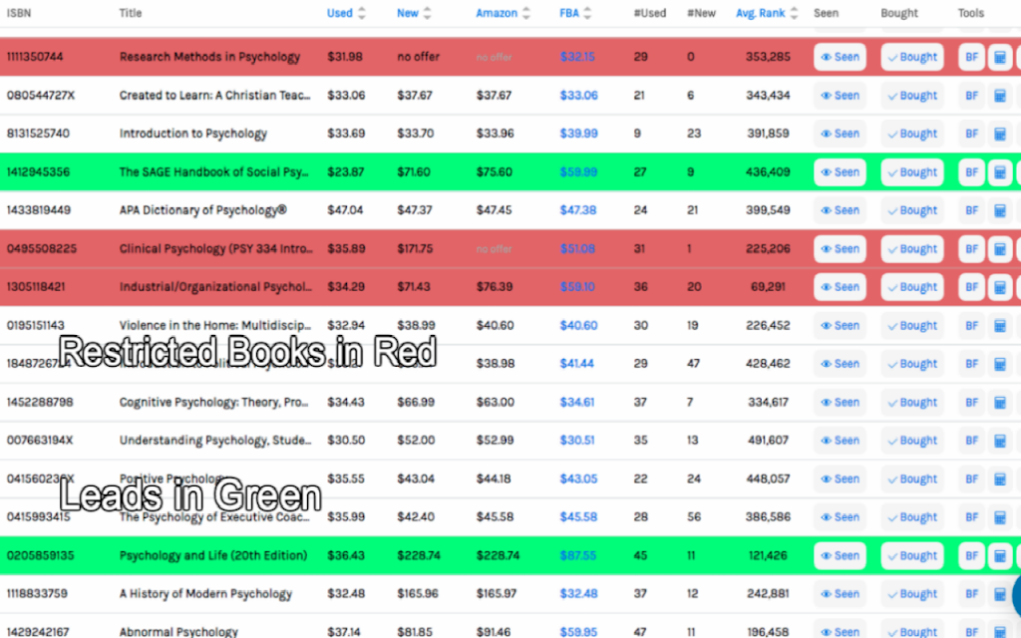
Task: Open calculator for Introduction to Psychology row
Action: (999, 135)
